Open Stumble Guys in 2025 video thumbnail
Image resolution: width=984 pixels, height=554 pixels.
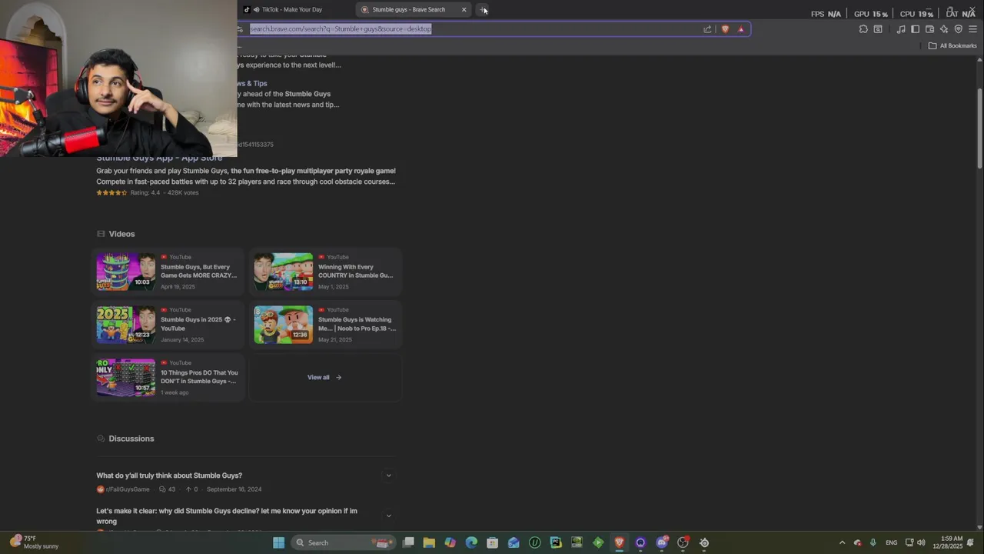126,325
